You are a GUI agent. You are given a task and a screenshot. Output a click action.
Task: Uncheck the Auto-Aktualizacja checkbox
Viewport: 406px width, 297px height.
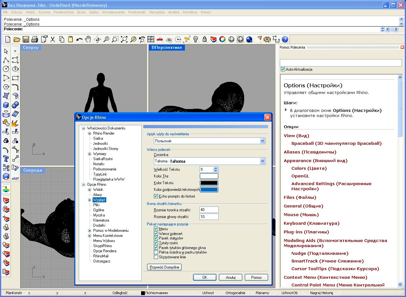coord(283,69)
